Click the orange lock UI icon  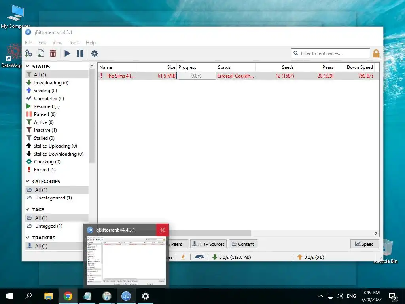[x=376, y=53]
